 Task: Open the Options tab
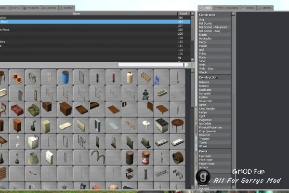click(265, 8)
